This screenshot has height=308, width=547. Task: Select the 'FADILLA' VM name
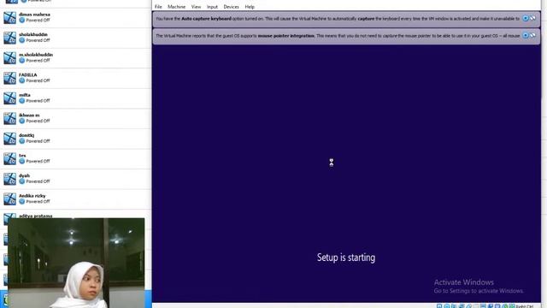[28, 75]
